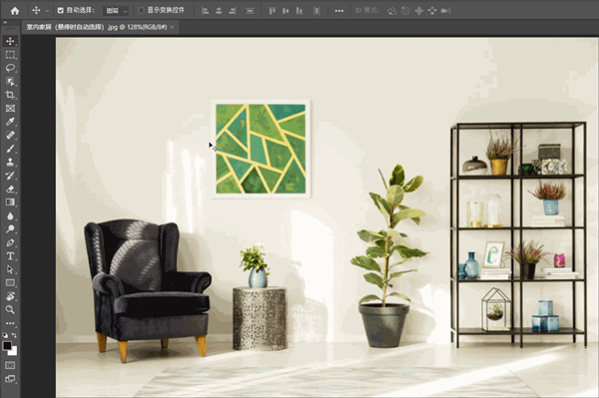This screenshot has height=398, width=599.
Task: Select the Healing Brush tool
Action: tap(10, 135)
